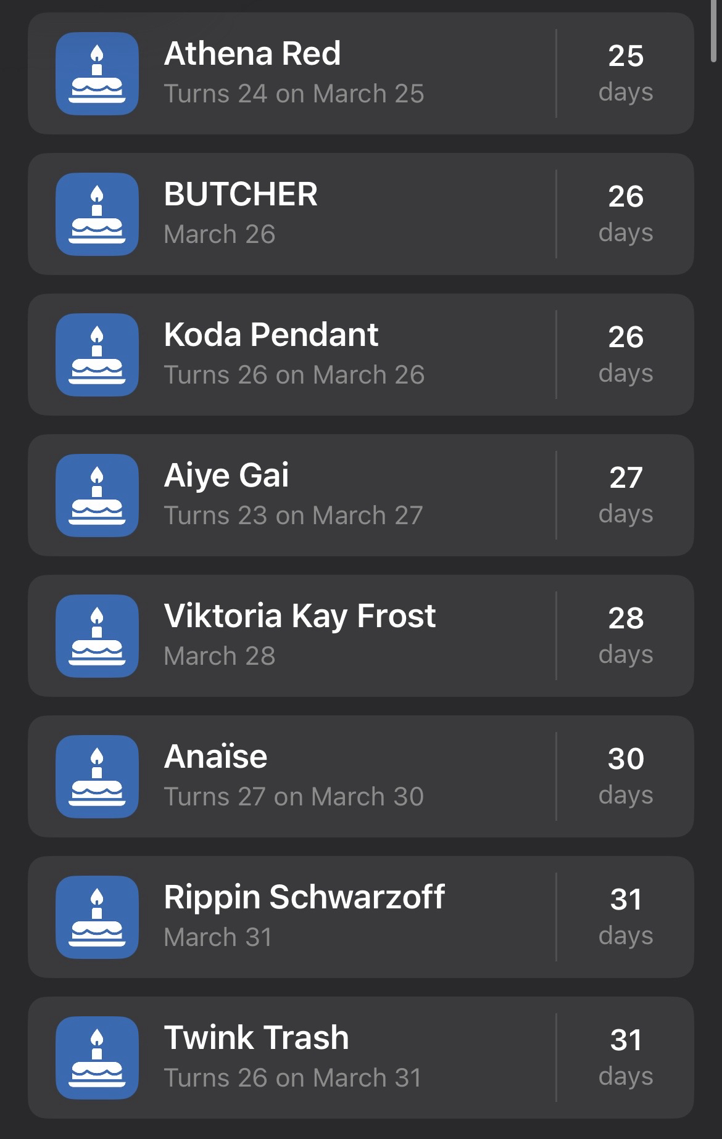Click the March 31 date under Rippin Schwarzoff

click(x=218, y=937)
